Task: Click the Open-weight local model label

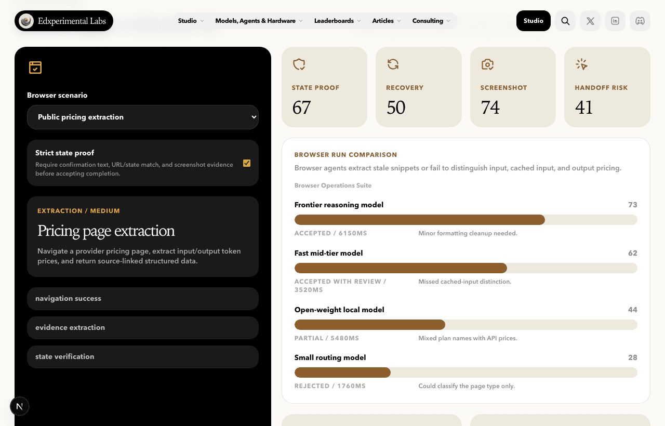Action: coord(339,310)
